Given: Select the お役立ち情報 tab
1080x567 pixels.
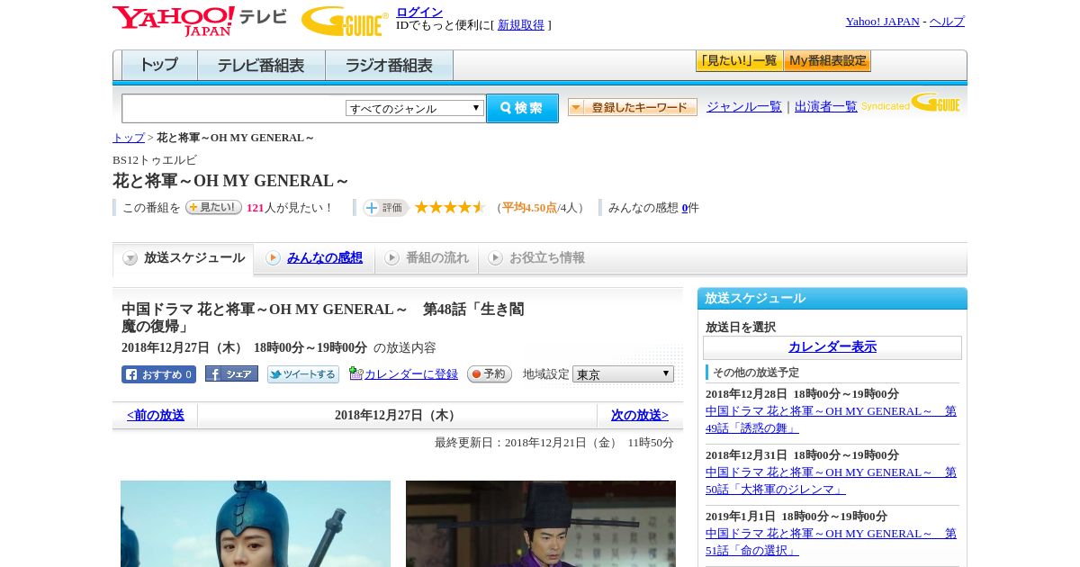Looking at the screenshot, I should pos(536,258).
